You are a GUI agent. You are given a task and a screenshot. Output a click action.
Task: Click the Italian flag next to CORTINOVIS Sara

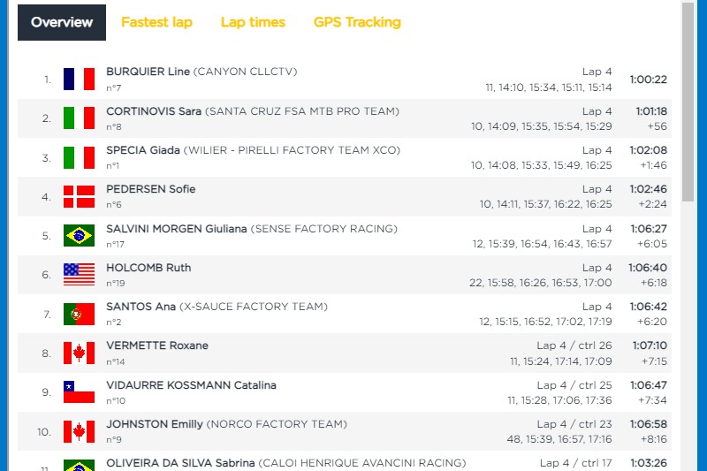pos(79,118)
